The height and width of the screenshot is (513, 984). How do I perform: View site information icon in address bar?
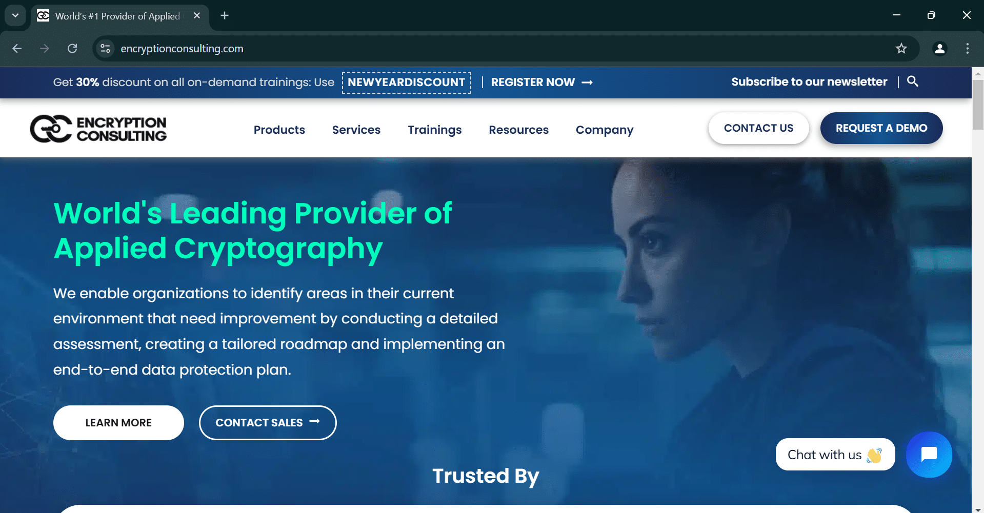click(x=105, y=49)
